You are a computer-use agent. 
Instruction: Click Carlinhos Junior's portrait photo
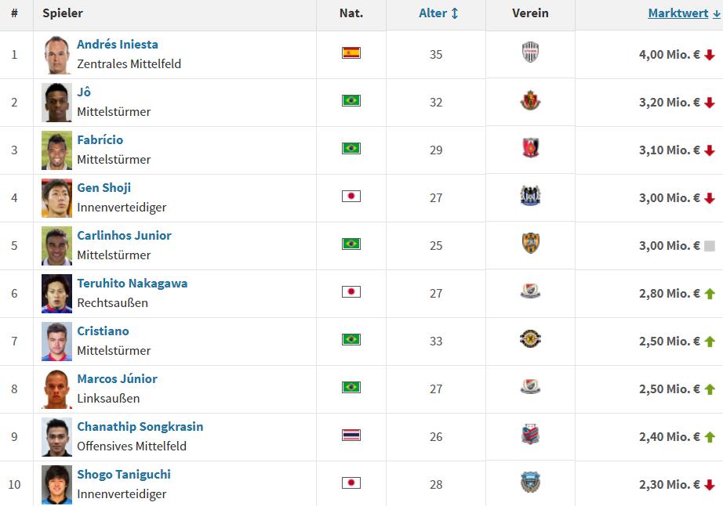(x=56, y=245)
